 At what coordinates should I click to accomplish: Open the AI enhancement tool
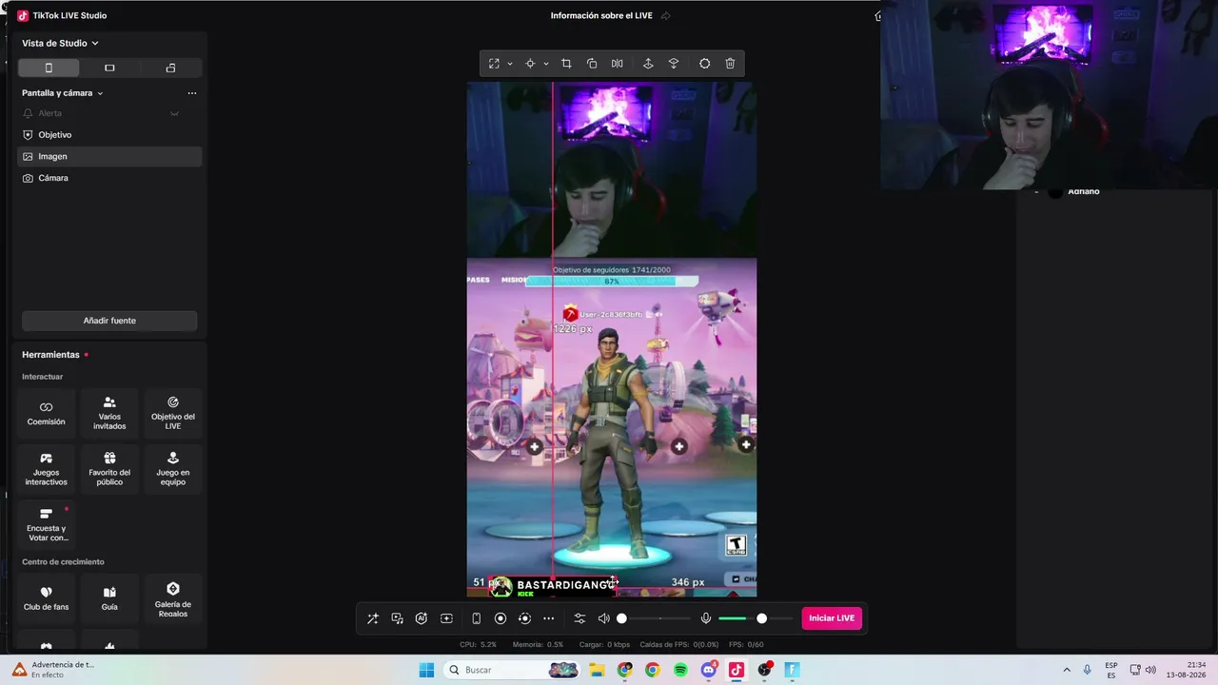422,618
